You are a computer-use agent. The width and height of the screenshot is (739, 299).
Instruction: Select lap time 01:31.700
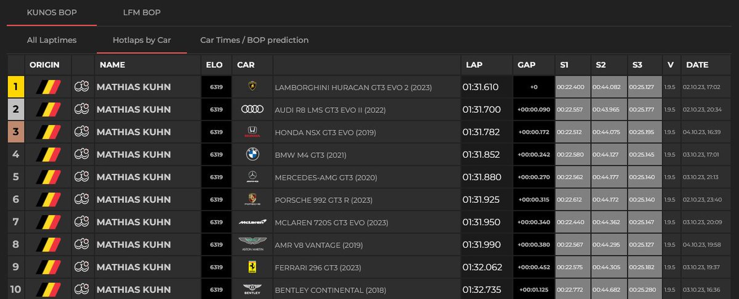481,110
